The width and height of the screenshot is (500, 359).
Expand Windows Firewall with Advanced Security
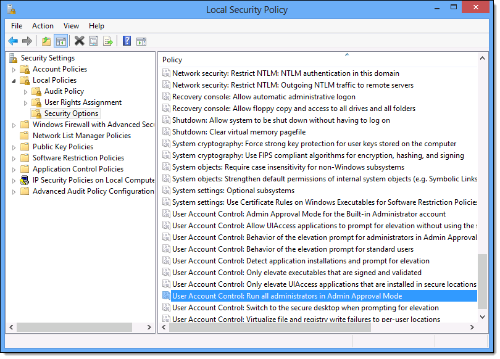tap(14, 125)
